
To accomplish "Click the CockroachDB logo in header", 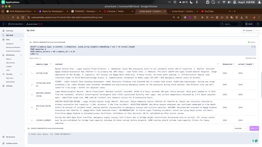I will (x=3, y=24).
